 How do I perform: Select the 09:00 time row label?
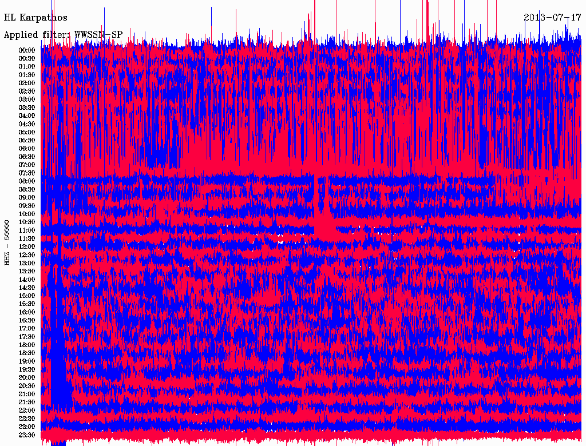(x=27, y=198)
